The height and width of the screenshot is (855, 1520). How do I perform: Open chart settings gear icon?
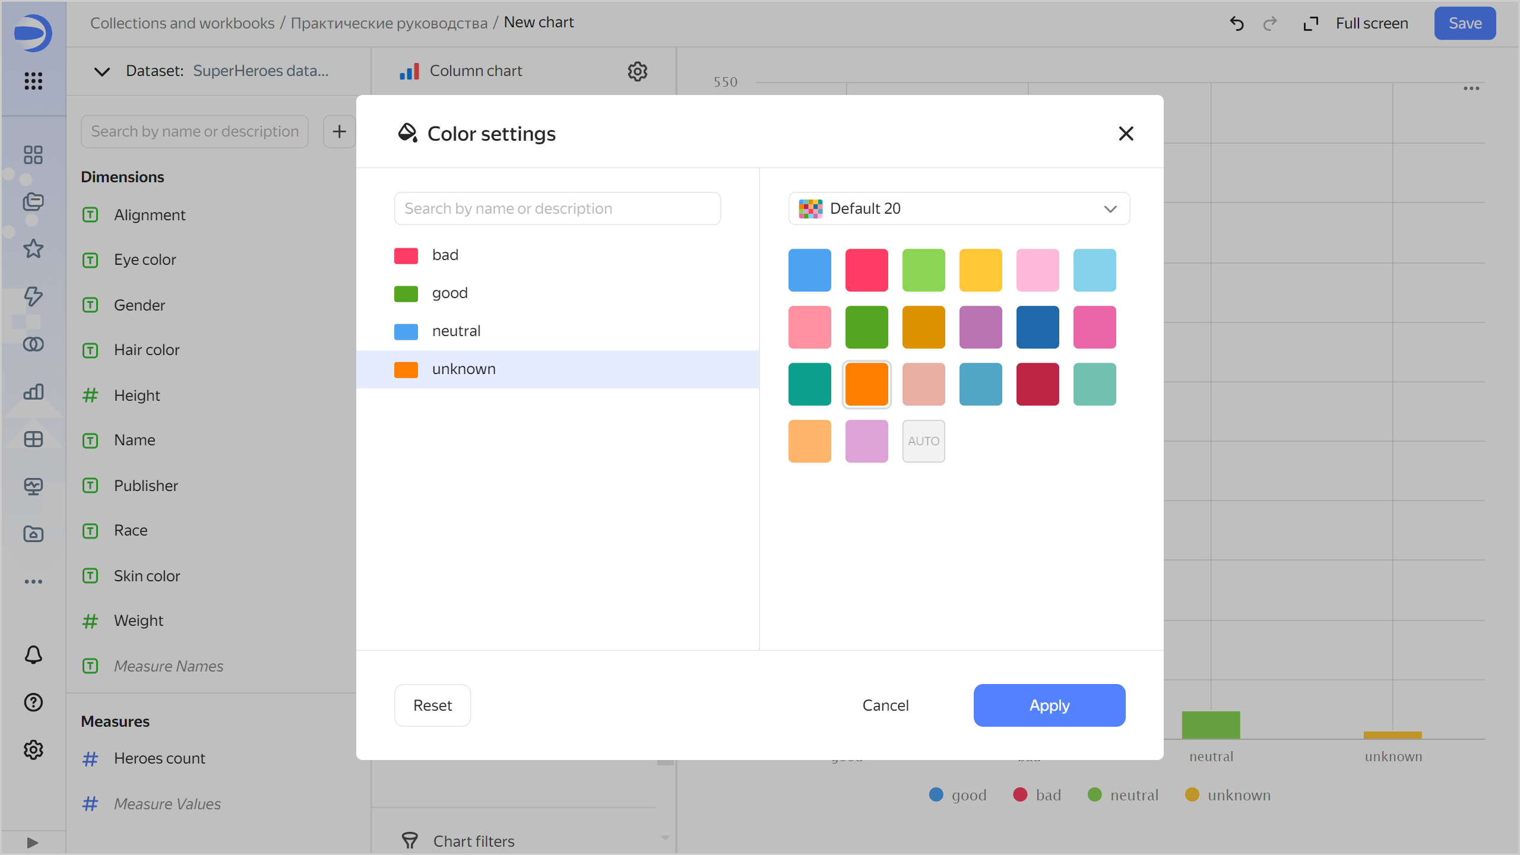pos(637,71)
